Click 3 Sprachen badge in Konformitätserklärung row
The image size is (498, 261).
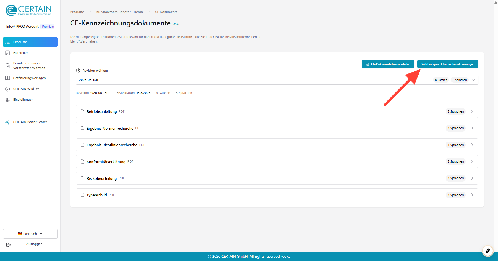point(456,161)
